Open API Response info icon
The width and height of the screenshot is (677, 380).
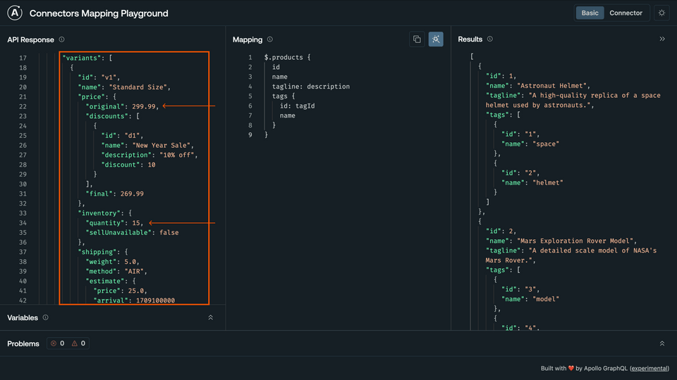(62, 39)
